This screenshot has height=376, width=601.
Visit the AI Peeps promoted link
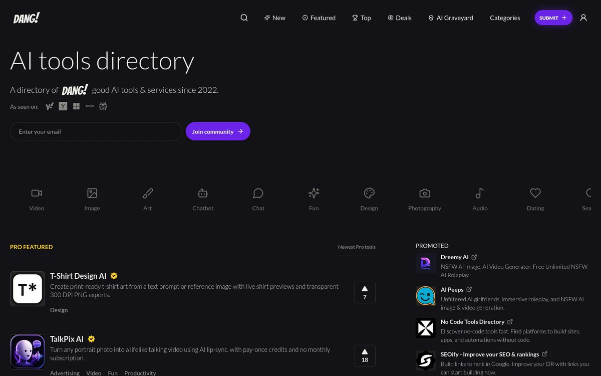[452, 289]
